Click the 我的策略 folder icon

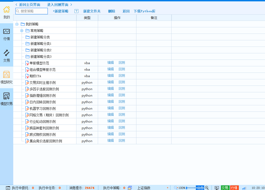coord(23,24)
